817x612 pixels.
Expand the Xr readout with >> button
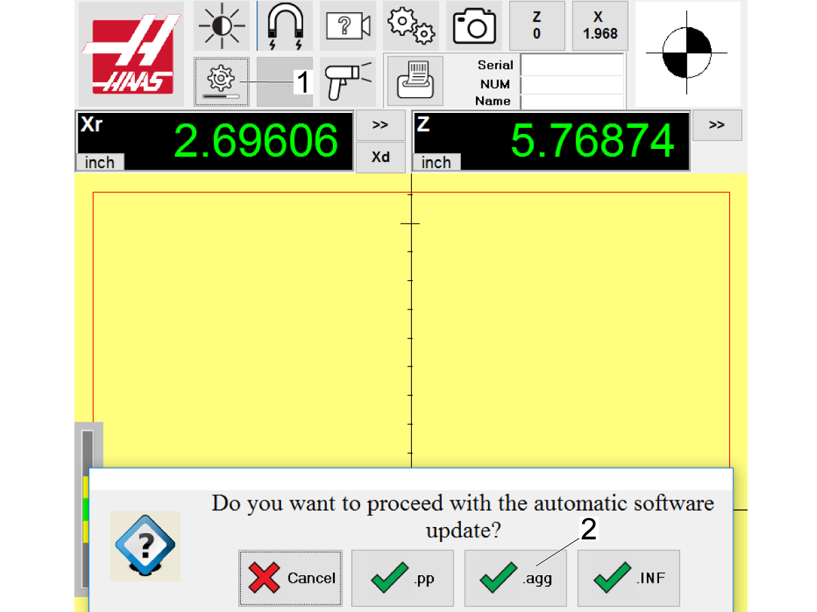pos(381,125)
